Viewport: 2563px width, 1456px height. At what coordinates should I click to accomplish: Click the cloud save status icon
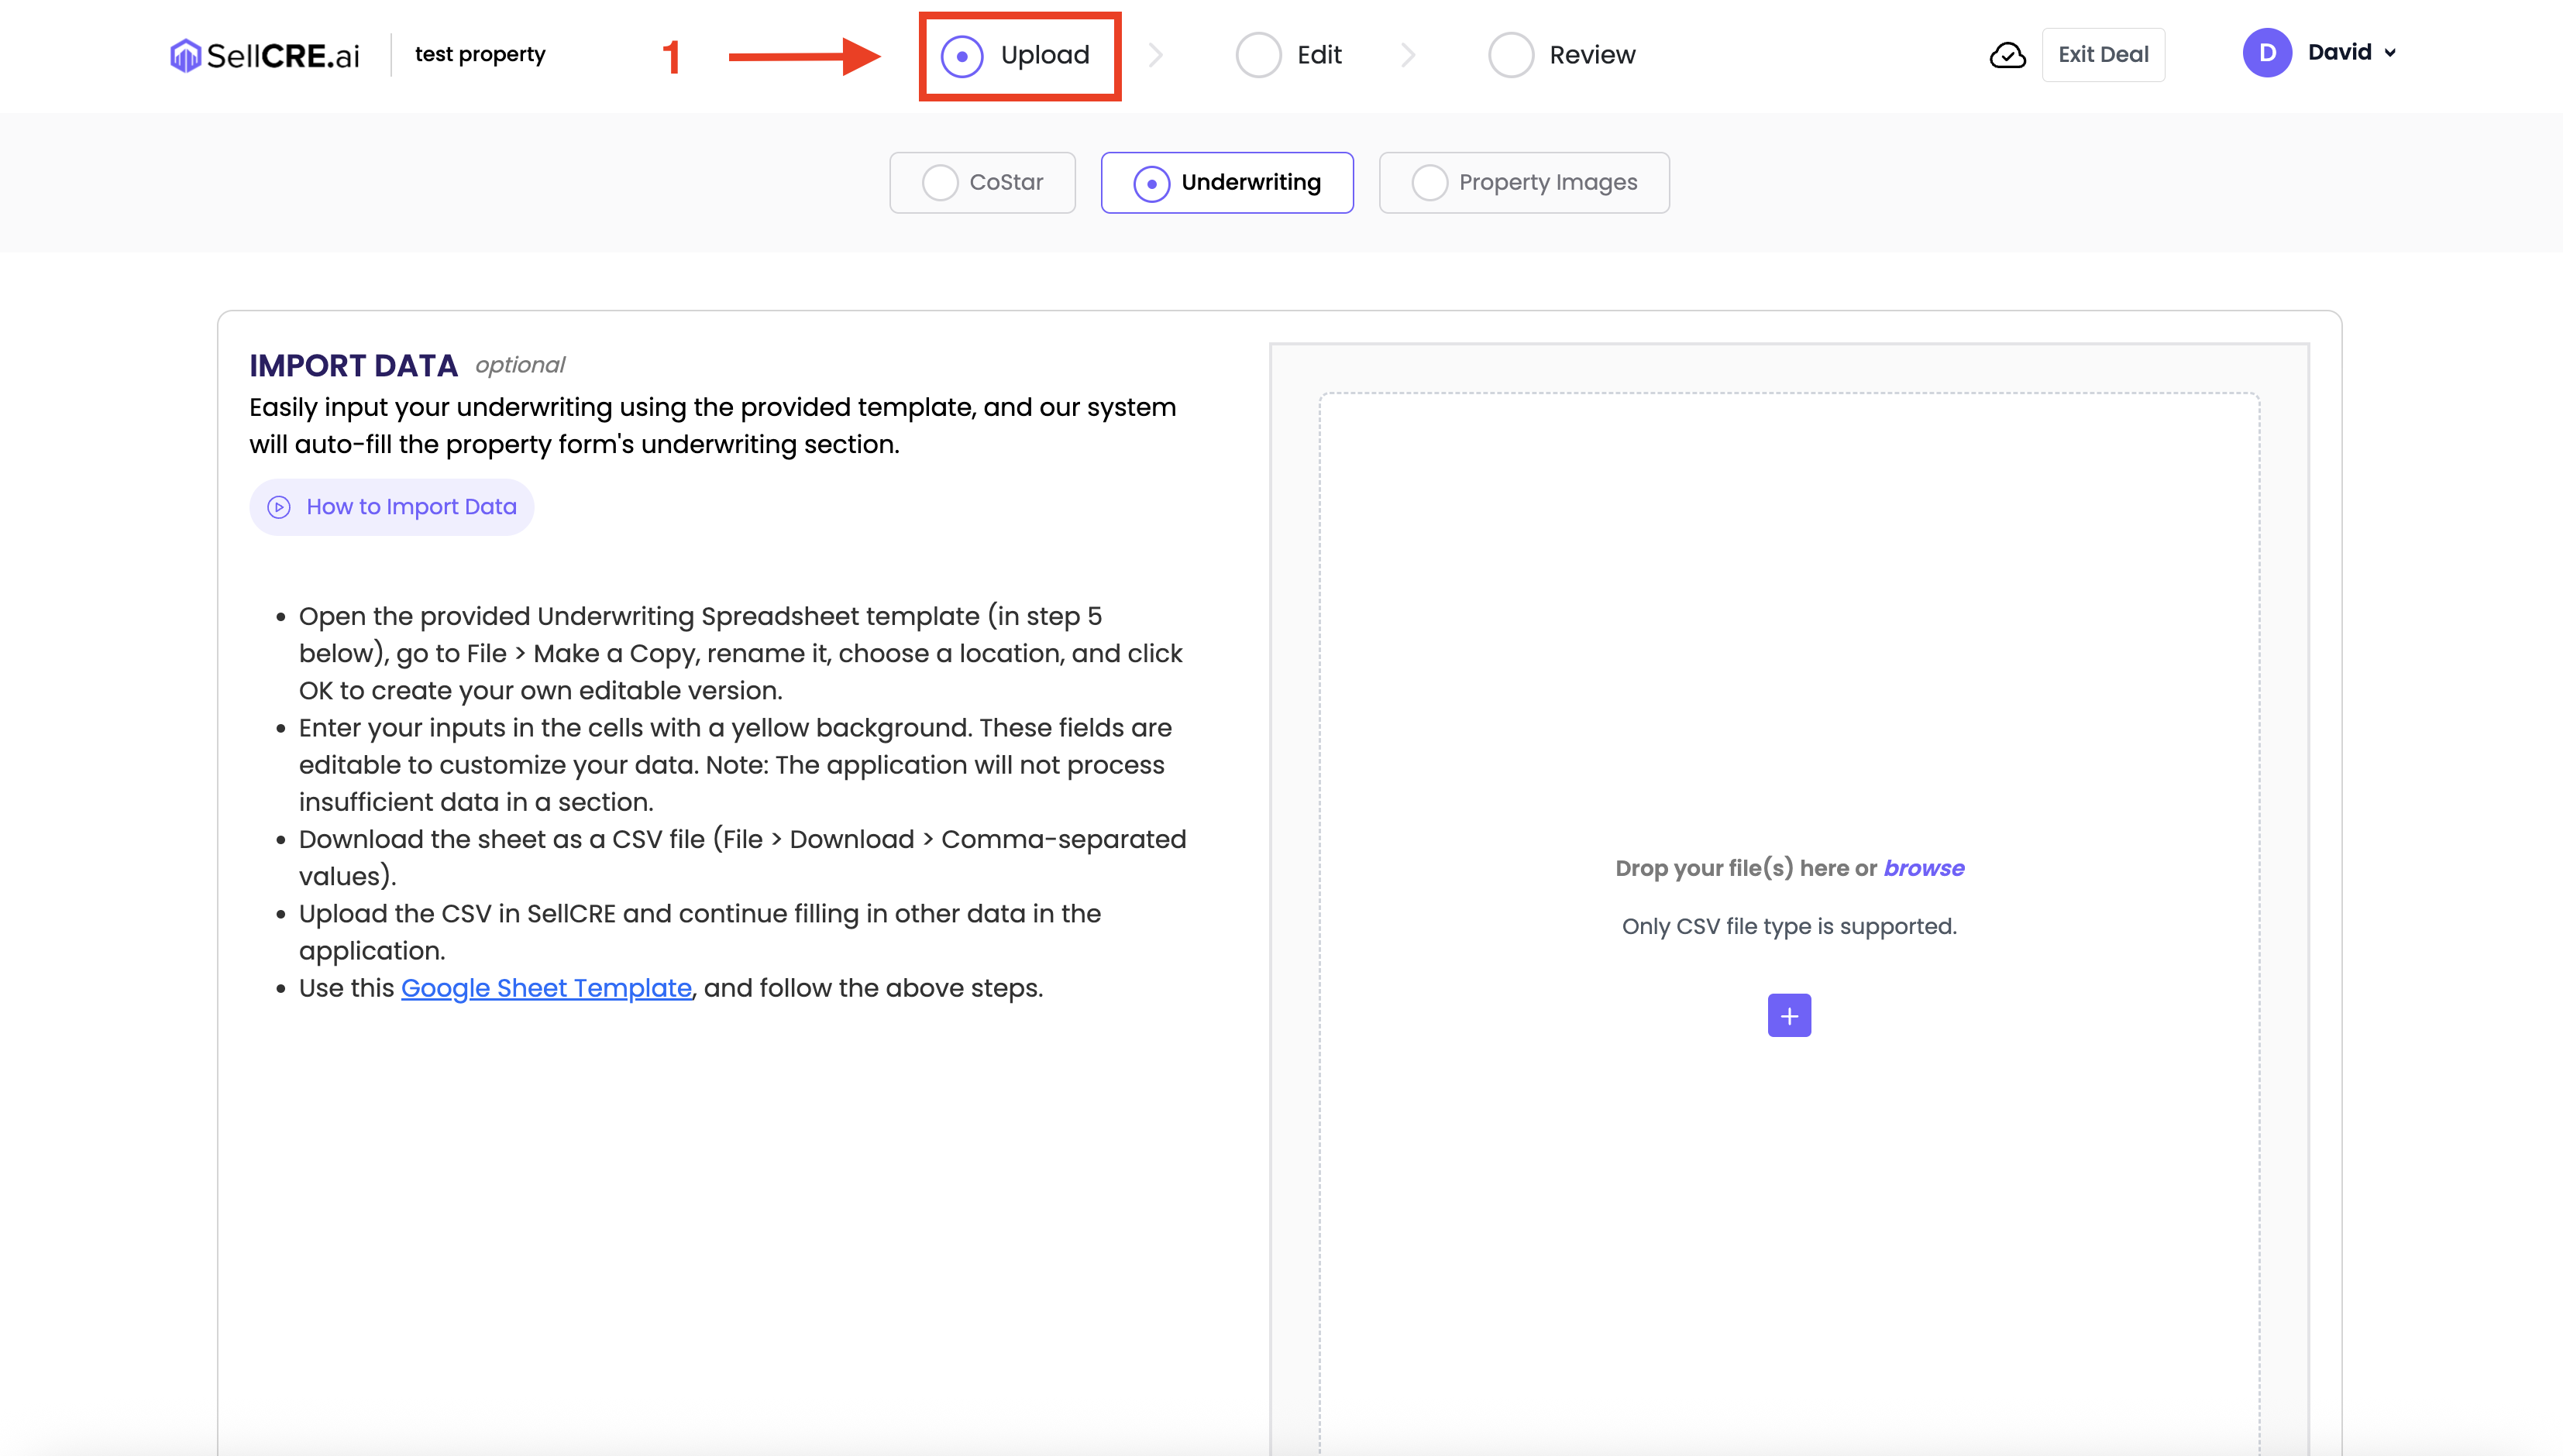(x=2007, y=55)
